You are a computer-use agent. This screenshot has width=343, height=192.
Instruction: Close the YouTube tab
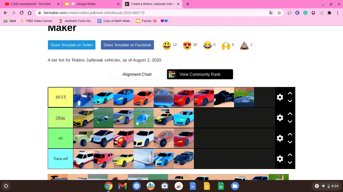click(58, 4)
